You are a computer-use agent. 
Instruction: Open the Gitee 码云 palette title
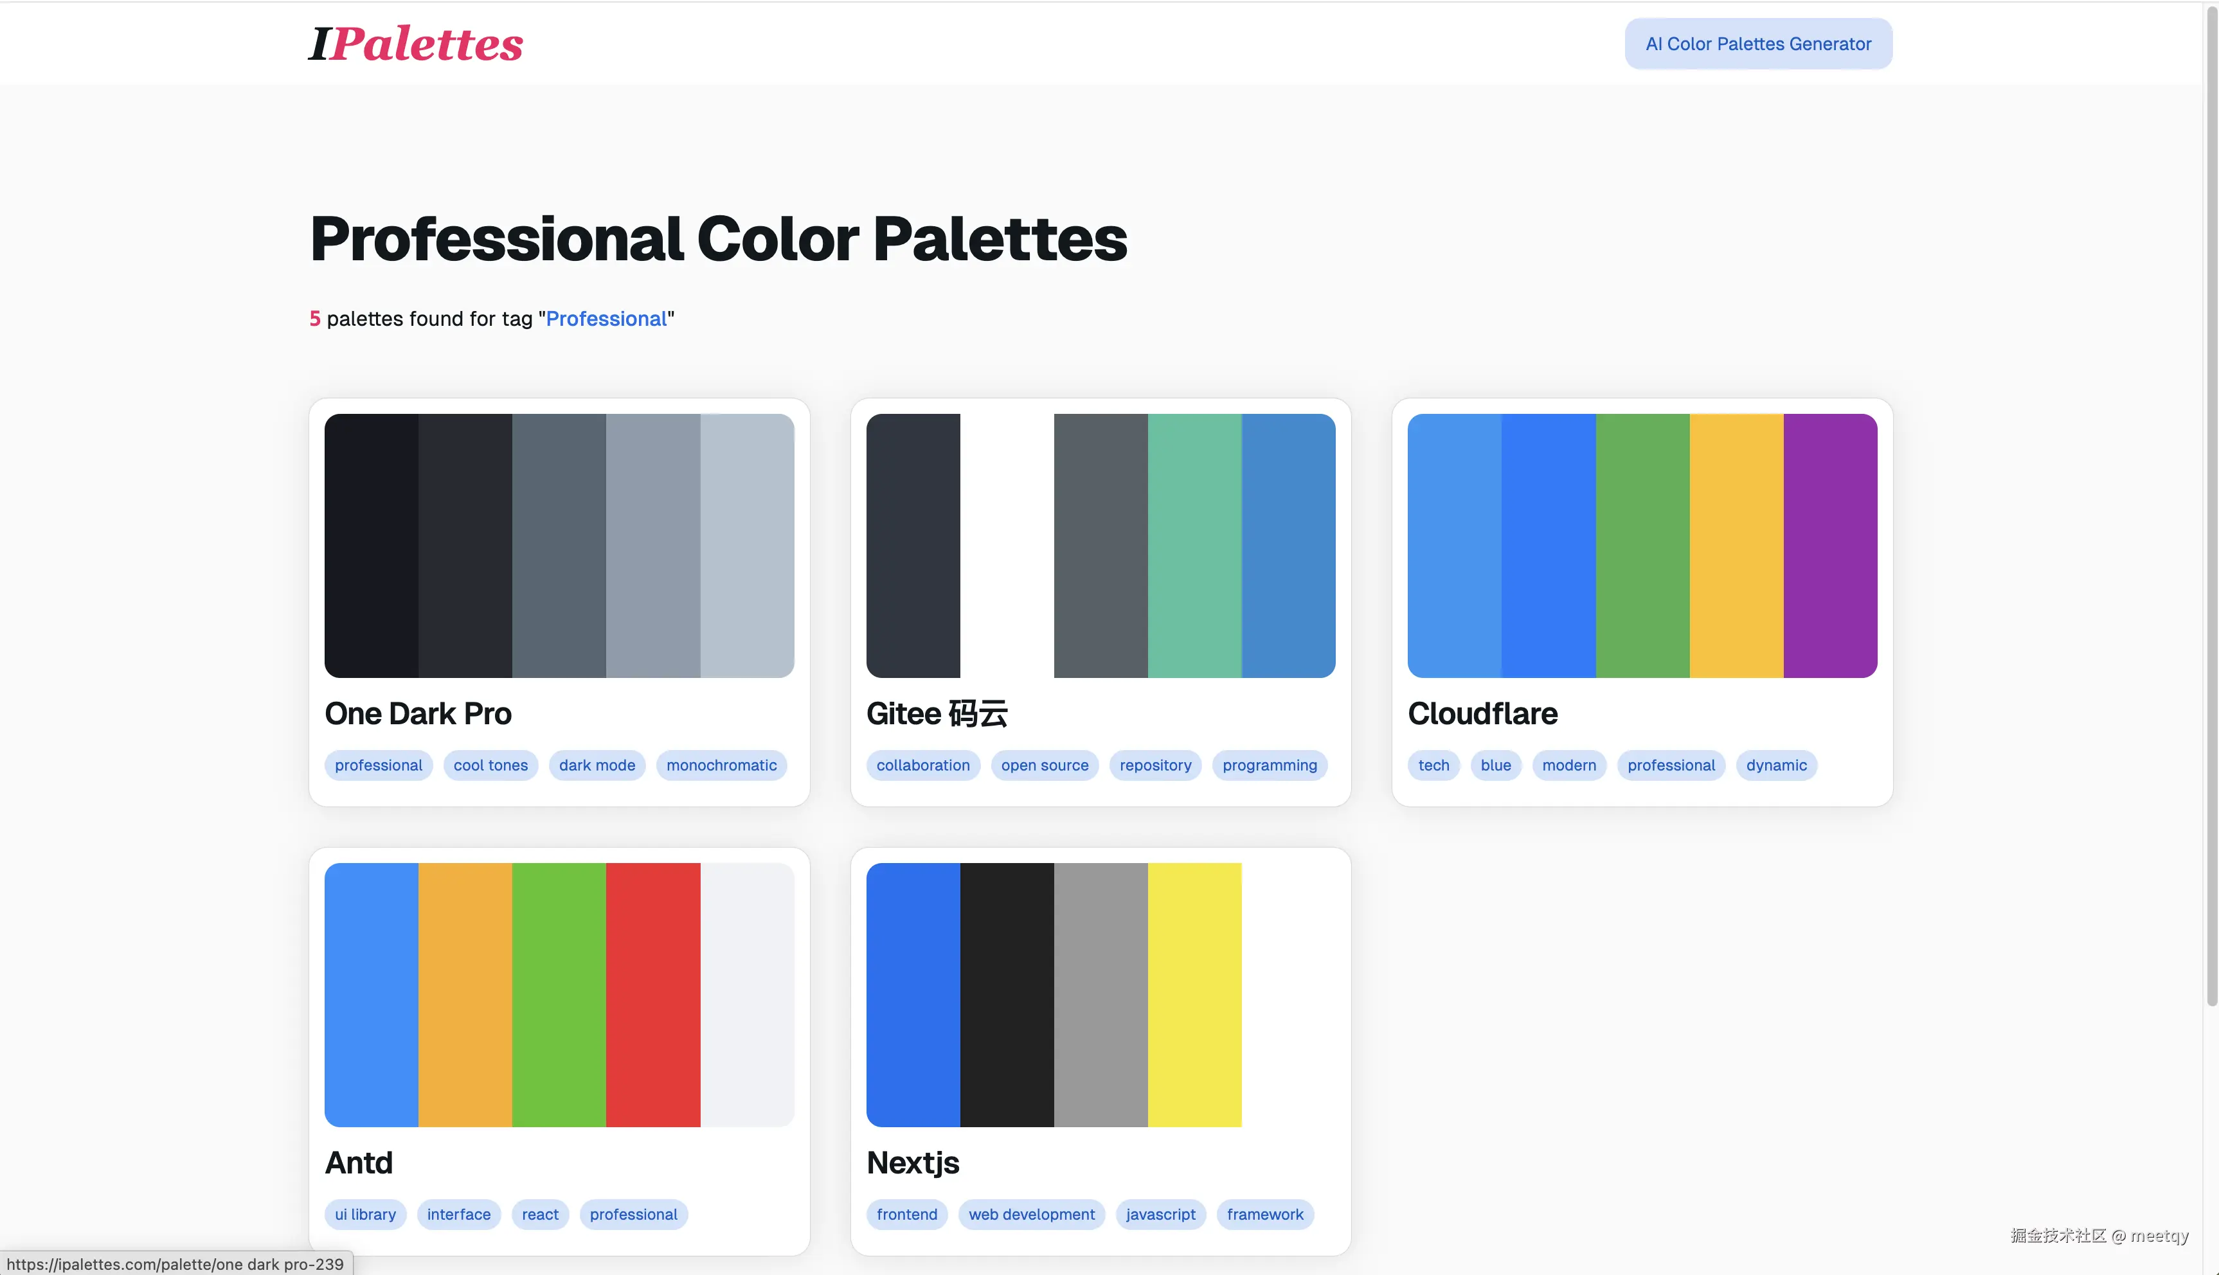(x=936, y=714)
